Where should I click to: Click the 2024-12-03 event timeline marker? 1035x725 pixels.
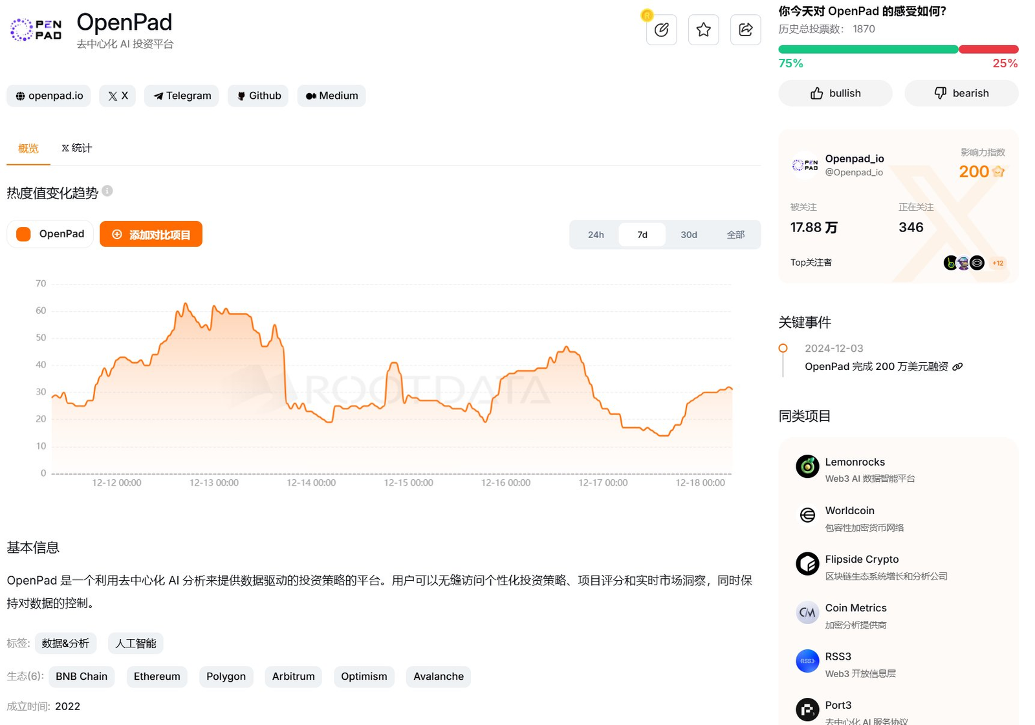tap(783, 348)
